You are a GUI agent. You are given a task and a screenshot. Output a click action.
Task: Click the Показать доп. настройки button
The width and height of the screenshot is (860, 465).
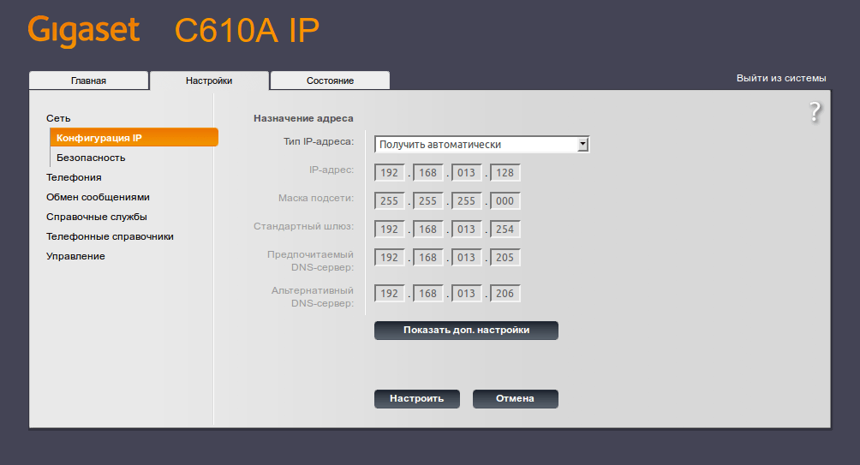click(466, 330)
